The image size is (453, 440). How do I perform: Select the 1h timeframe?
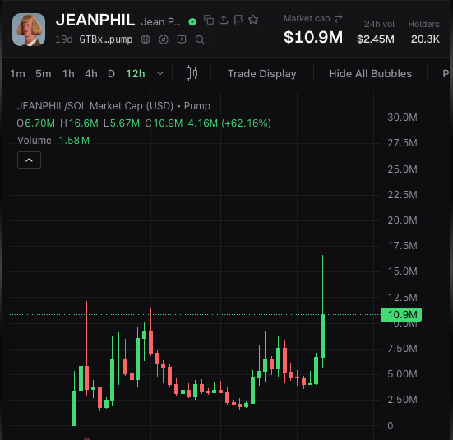(x=68, y=74)
